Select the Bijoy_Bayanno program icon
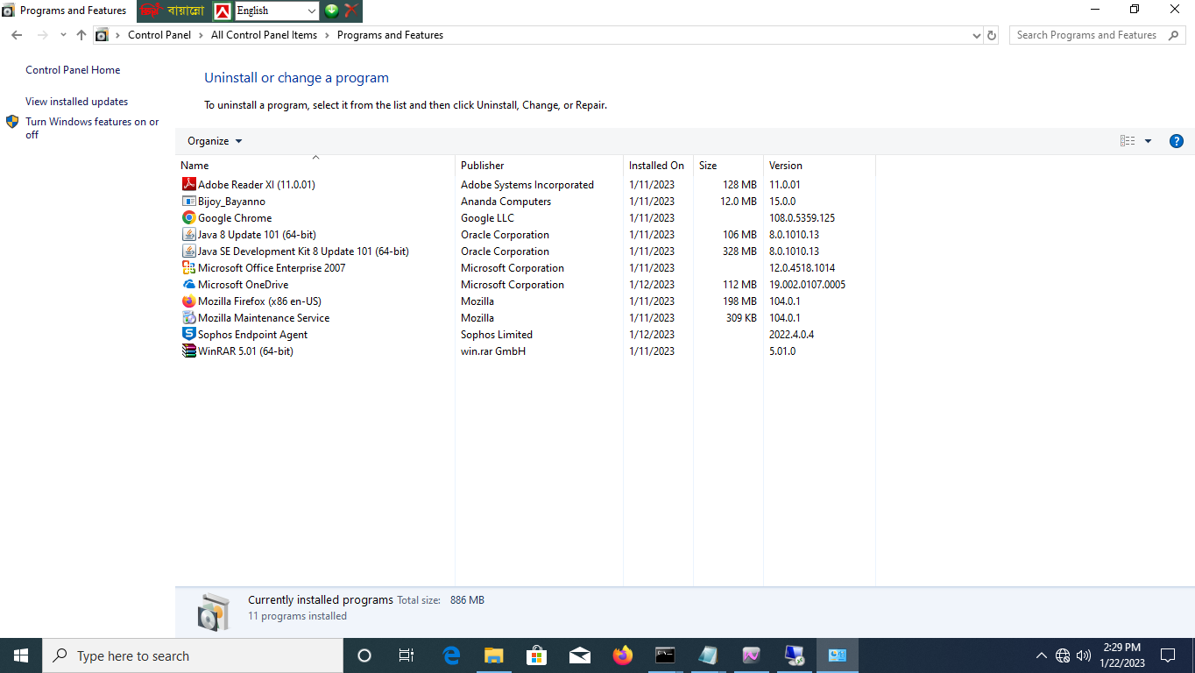1195x673 pixels. coord(188,201)
